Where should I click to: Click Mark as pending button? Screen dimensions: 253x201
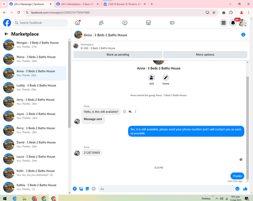point(118,55)
